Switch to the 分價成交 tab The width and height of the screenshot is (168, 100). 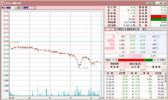(120, 29)
